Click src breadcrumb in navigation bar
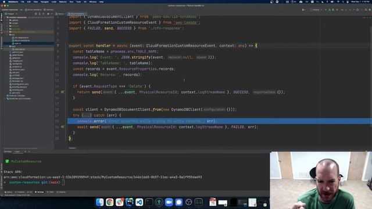 [21, 10]
